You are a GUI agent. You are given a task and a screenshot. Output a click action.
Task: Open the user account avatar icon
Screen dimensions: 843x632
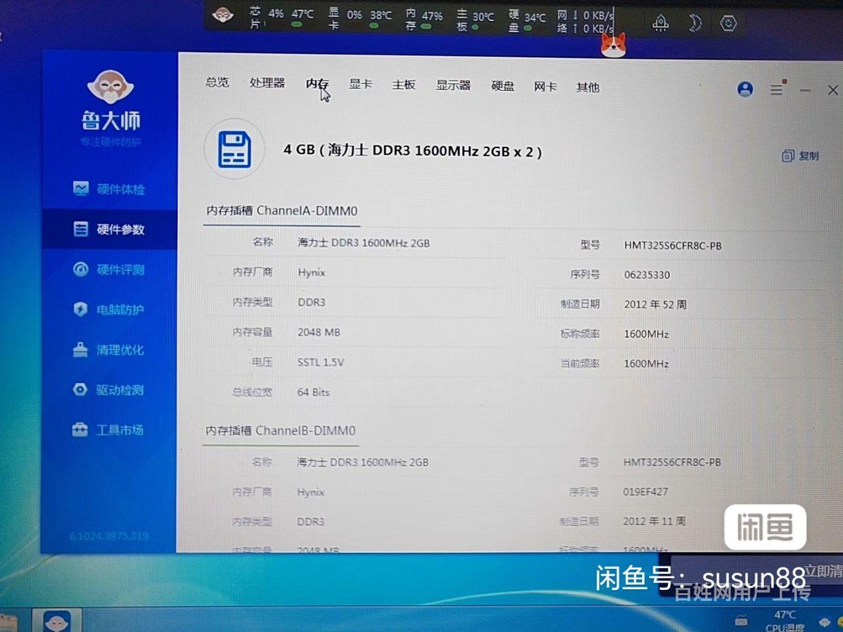(745, 89)
